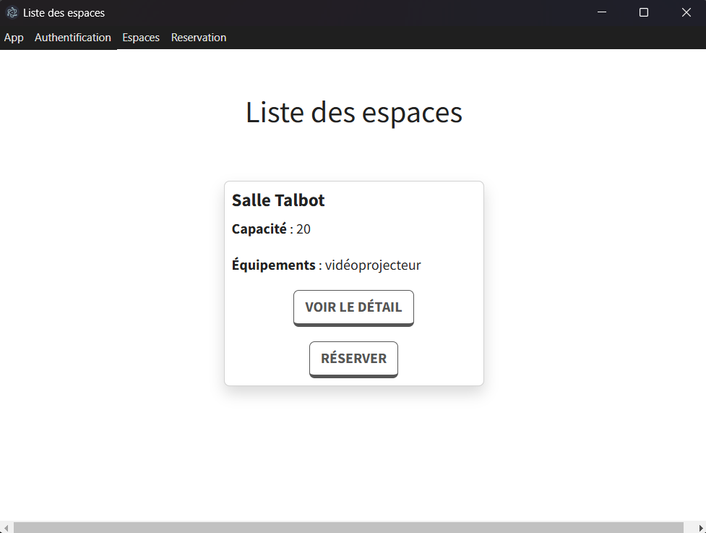Click the horizontal scrollbar left arrow

pos(6,527)
